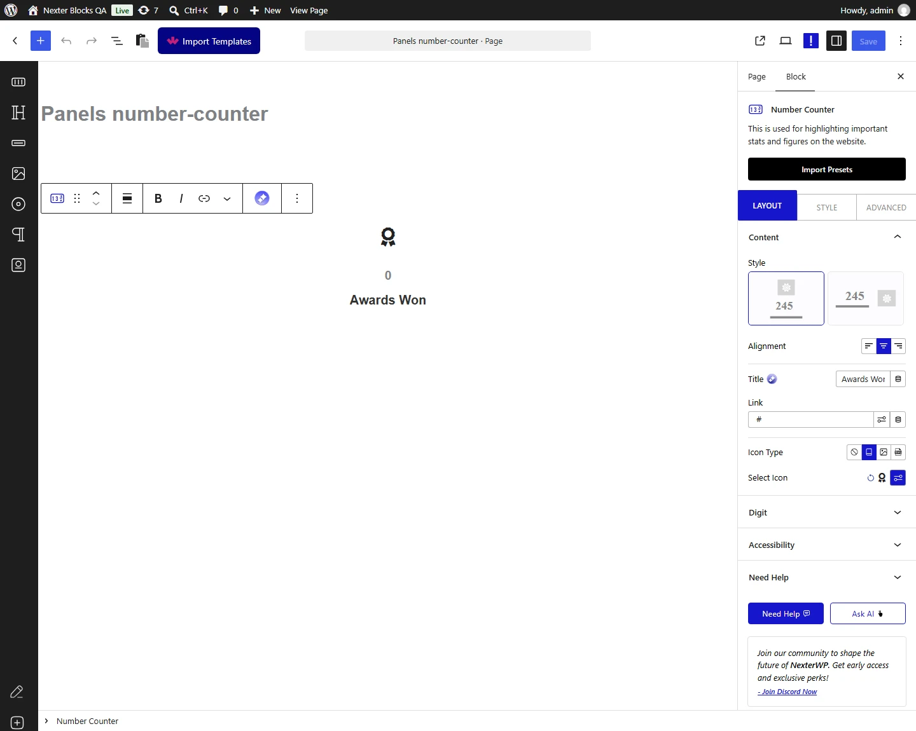Switch to the Page tab
The image size is (916, 731).
[x=757, y=77]
